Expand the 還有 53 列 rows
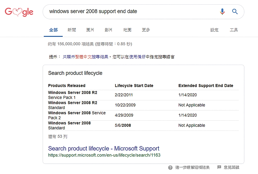 (x=58, y=136)
